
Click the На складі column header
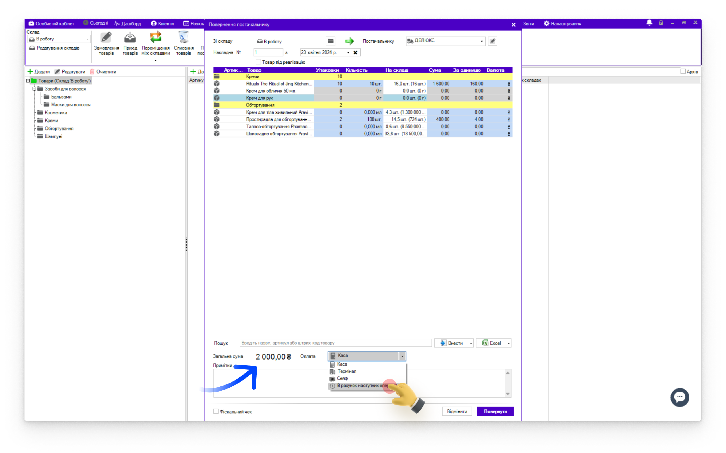pyautogui.click(x=397, y=70)
